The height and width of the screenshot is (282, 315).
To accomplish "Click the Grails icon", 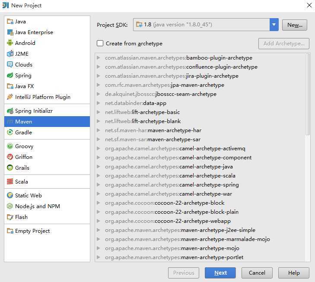I will tap(10, 168).
